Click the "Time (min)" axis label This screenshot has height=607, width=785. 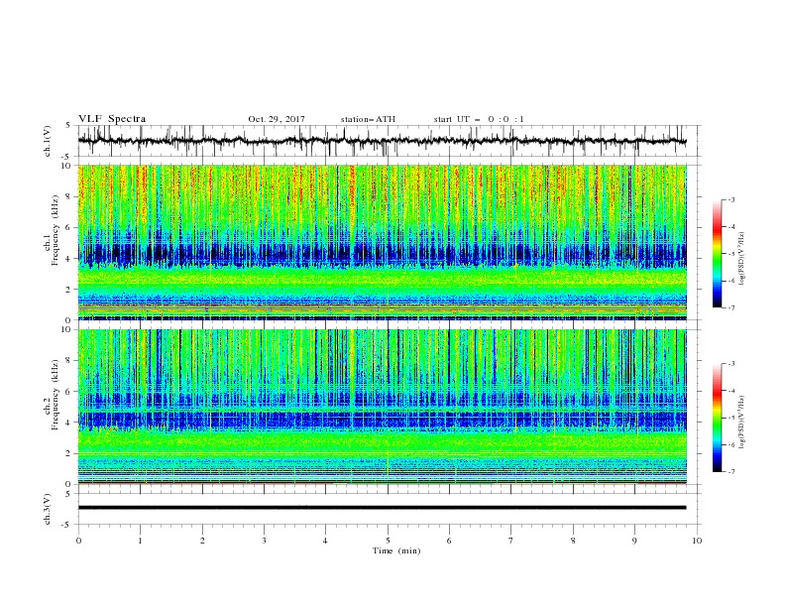[x=396, y=550]
